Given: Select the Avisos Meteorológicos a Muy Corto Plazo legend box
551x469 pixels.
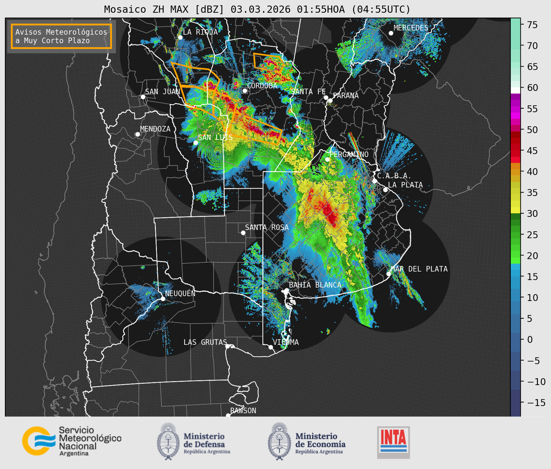Looking at the screenshot, I should click(61, 36).
